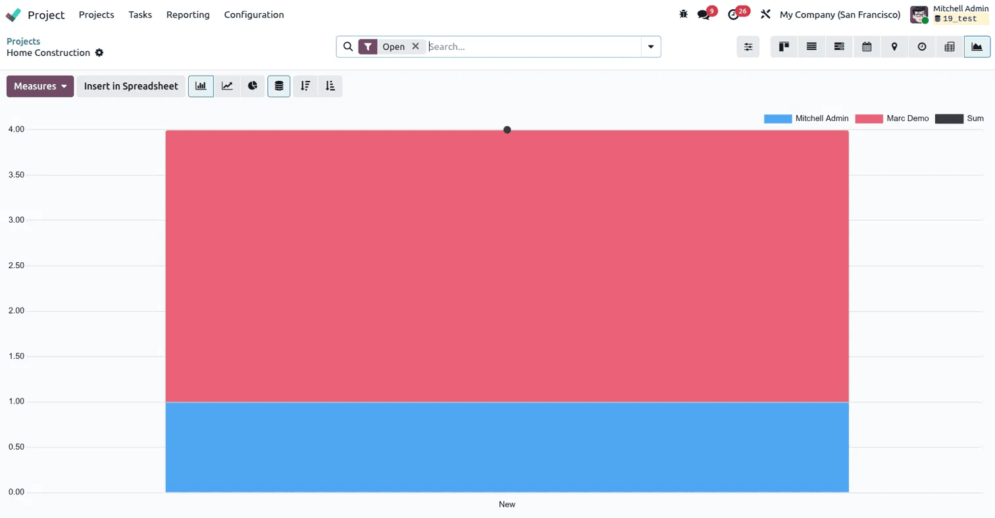Image resolution: width=995 pixels, height=518 pixels.
Task: Click the 19_test database label
Action: 959,19
